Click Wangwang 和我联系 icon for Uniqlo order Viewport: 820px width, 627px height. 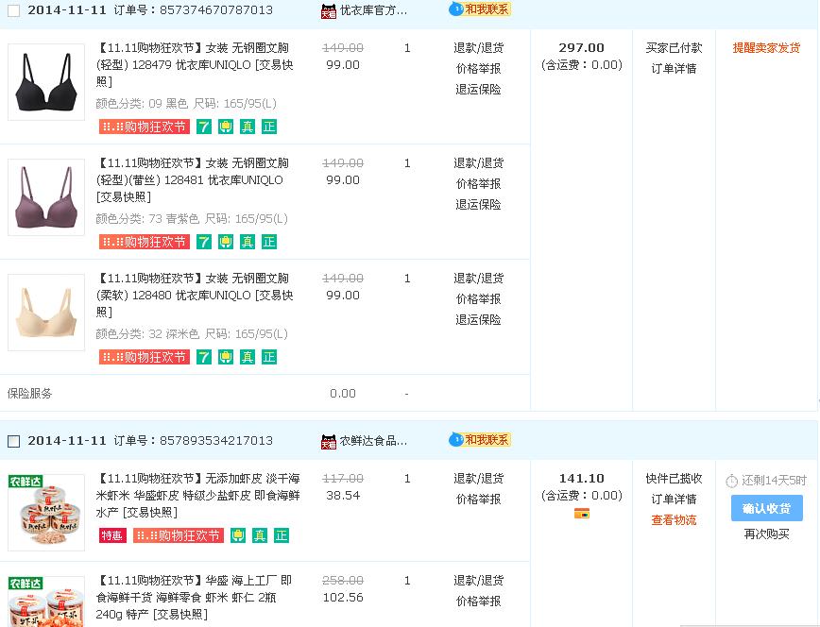click(x=479, y=9)
